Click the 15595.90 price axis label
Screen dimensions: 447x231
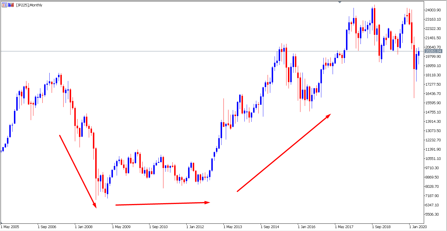pyautogui.click(x=433, y=103)
